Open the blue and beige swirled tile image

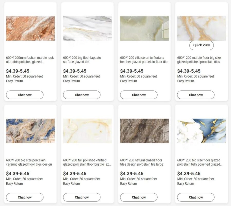click(x=30, y=131)
